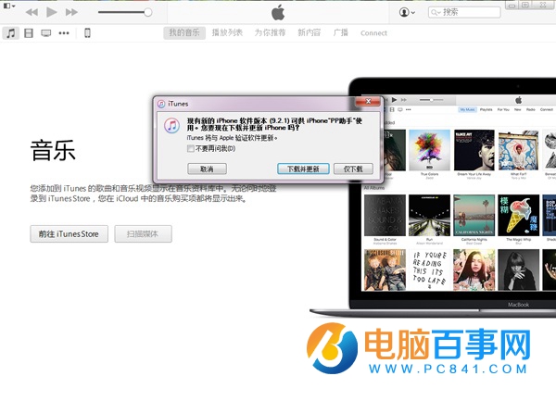Screen dimensions: 556x401
Task: Focus the 搜索 search field
Action: tap(464, 12)
